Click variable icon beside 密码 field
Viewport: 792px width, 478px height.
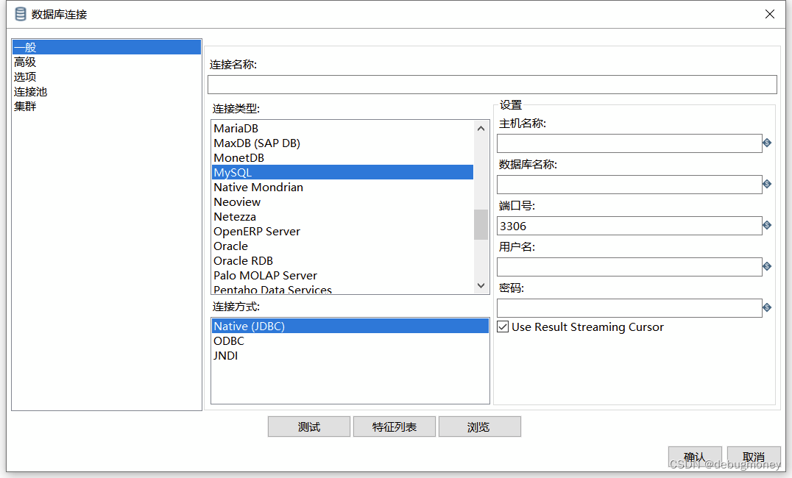[767, 307]
